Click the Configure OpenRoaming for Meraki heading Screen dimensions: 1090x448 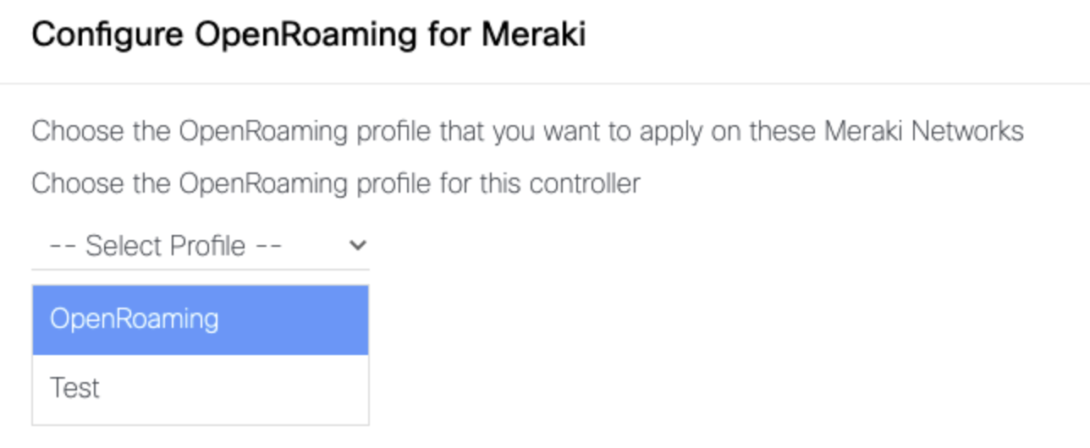point(309,36)
